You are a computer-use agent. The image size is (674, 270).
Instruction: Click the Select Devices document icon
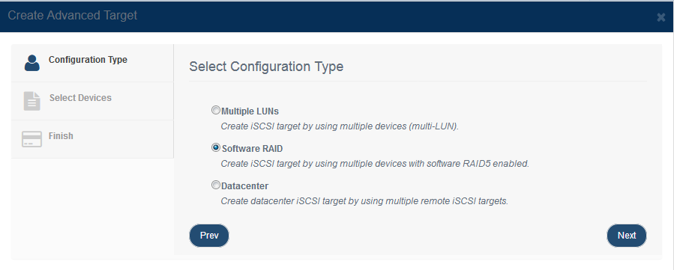pyautogui.click(x=31, y=101)
